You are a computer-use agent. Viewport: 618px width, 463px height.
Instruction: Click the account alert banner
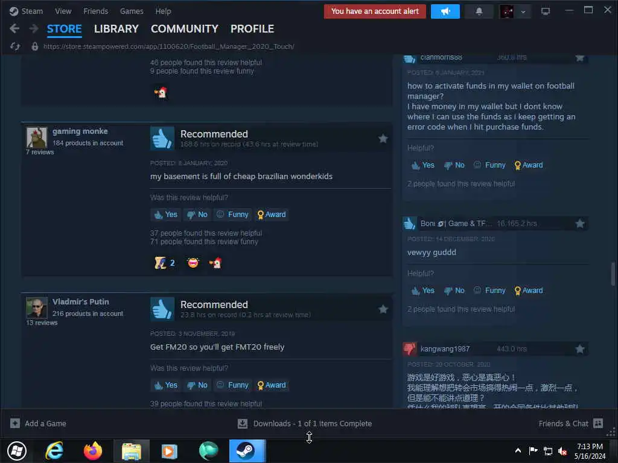(x=375, y=11)
